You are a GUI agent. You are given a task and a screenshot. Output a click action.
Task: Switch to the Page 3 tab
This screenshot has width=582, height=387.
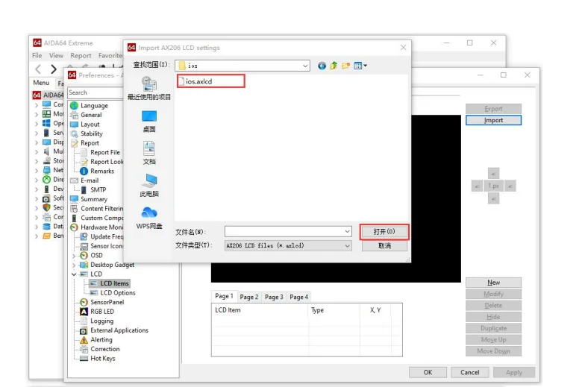(x=274, y=297)
